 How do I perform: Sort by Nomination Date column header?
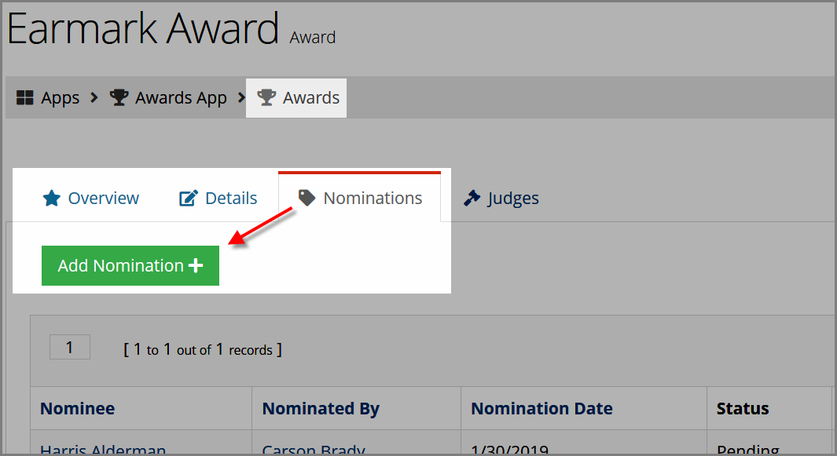[x=541, y=409]
